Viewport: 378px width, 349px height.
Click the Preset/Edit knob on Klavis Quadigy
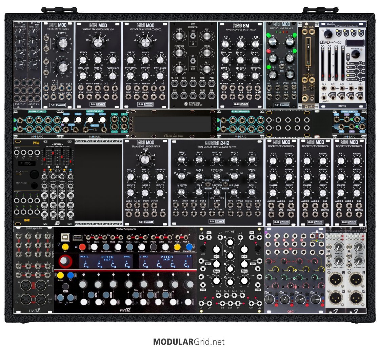coord(355,54)
